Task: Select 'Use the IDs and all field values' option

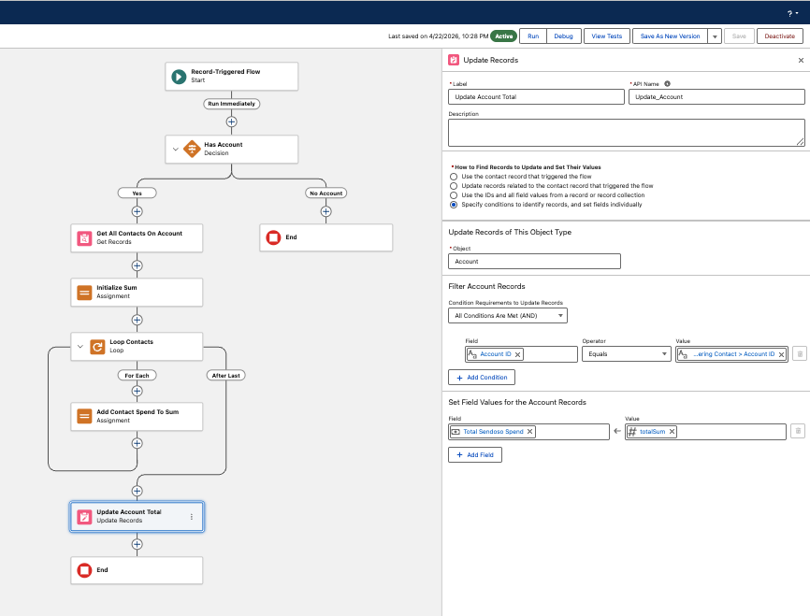Action: [454, 195]
